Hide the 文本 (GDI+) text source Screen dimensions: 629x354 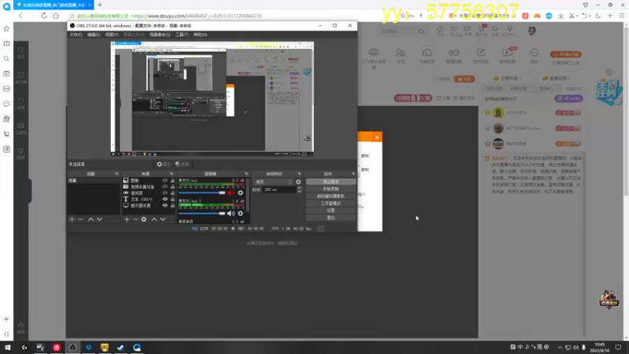[x=165, y=199]
